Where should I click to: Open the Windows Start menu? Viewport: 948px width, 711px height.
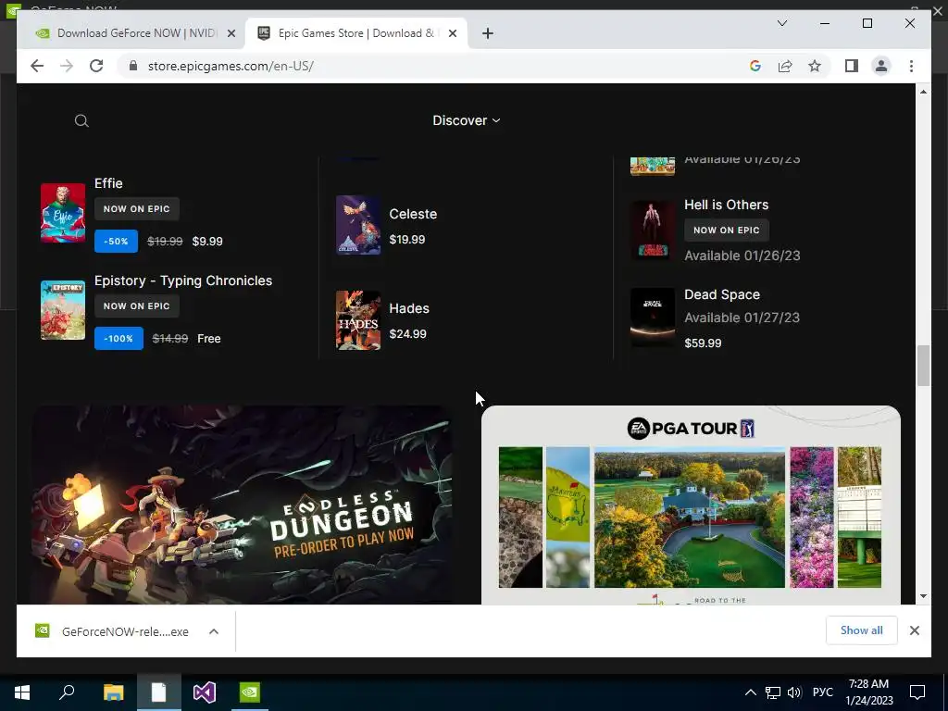[x=22, y=692]
